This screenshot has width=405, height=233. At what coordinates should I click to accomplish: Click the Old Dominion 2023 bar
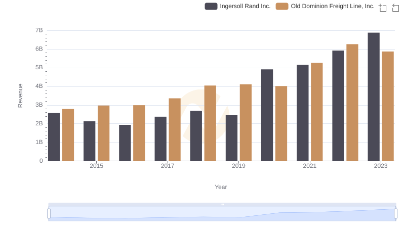click(388, 106)
